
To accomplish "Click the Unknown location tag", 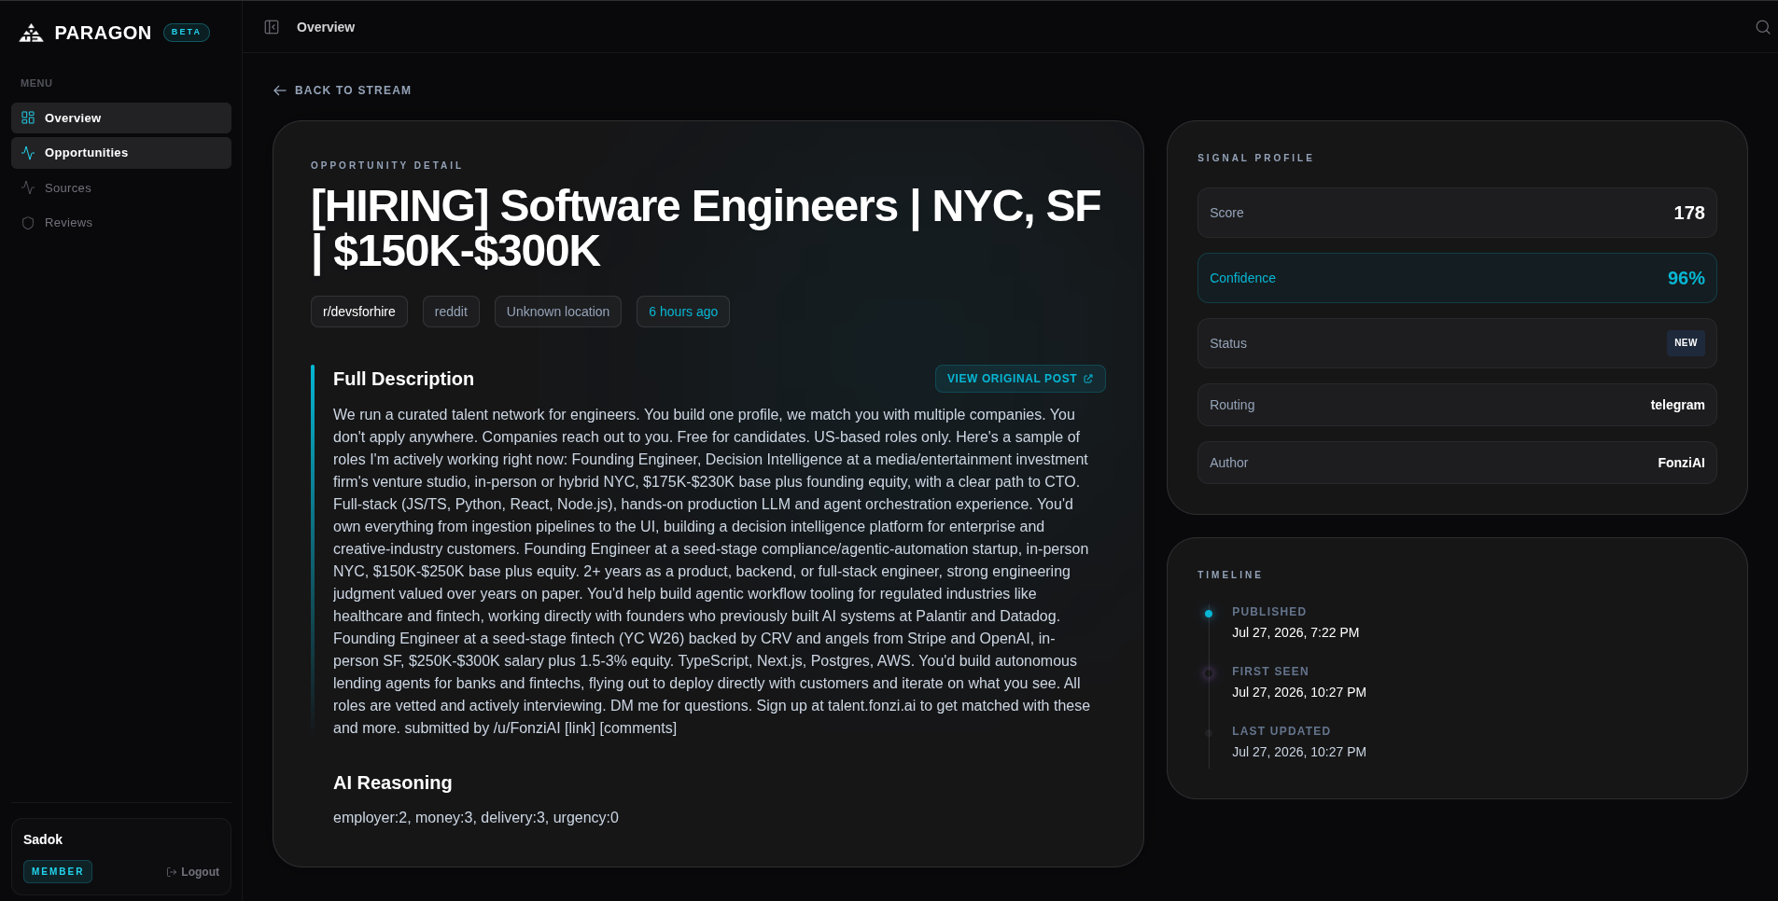I will (x=558, y=312).
